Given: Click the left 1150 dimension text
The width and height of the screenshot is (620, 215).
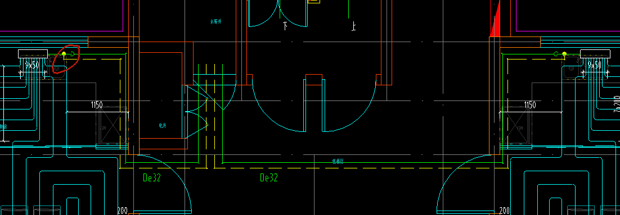Looking at the screenshot, I should (x=97, y=105).
